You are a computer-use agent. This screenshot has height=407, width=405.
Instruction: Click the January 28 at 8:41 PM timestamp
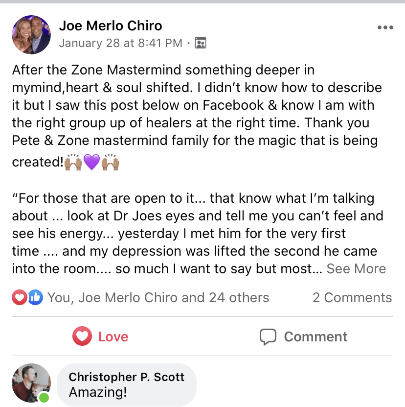tap(121, 43)
